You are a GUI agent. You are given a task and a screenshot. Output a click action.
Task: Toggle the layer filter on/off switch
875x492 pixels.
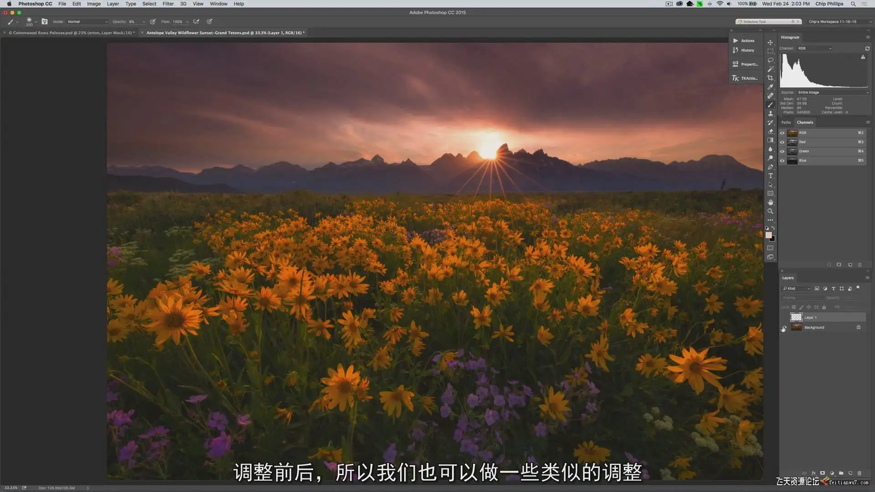(x=858, y=288)
